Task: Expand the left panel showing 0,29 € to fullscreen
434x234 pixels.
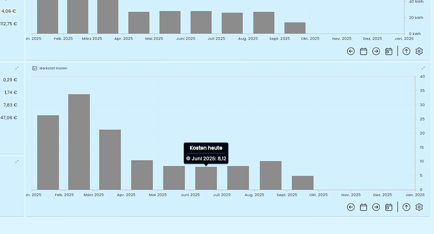Action: pos(17,68)
